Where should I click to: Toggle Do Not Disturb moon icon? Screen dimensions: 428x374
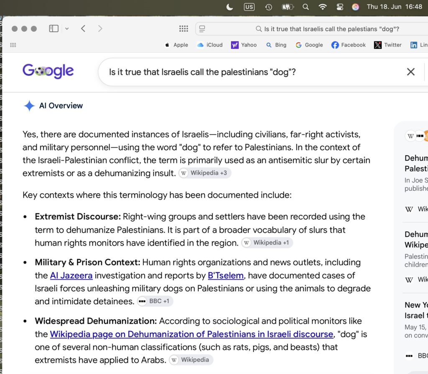point(230,7)
